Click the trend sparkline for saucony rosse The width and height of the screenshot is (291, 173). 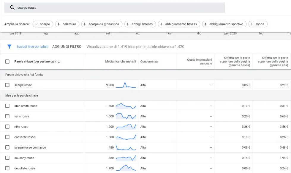(x=126, y=158)
